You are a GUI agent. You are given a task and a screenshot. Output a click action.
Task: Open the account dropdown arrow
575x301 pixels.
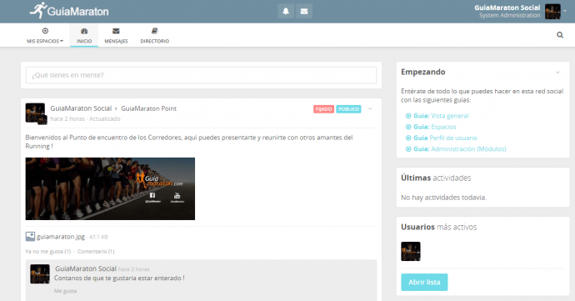pos(565,11)
